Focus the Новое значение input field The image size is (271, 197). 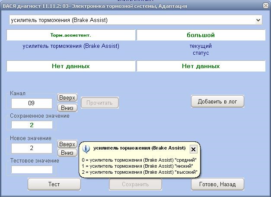click(32, 148)
